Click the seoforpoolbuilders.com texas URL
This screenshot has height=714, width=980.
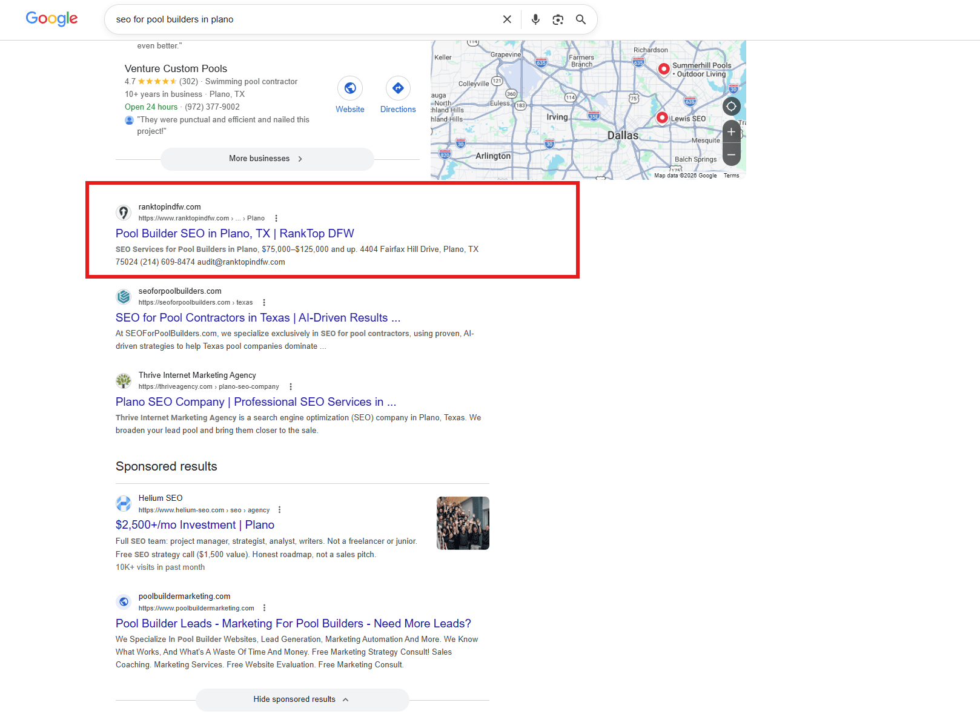coord(196,303)
